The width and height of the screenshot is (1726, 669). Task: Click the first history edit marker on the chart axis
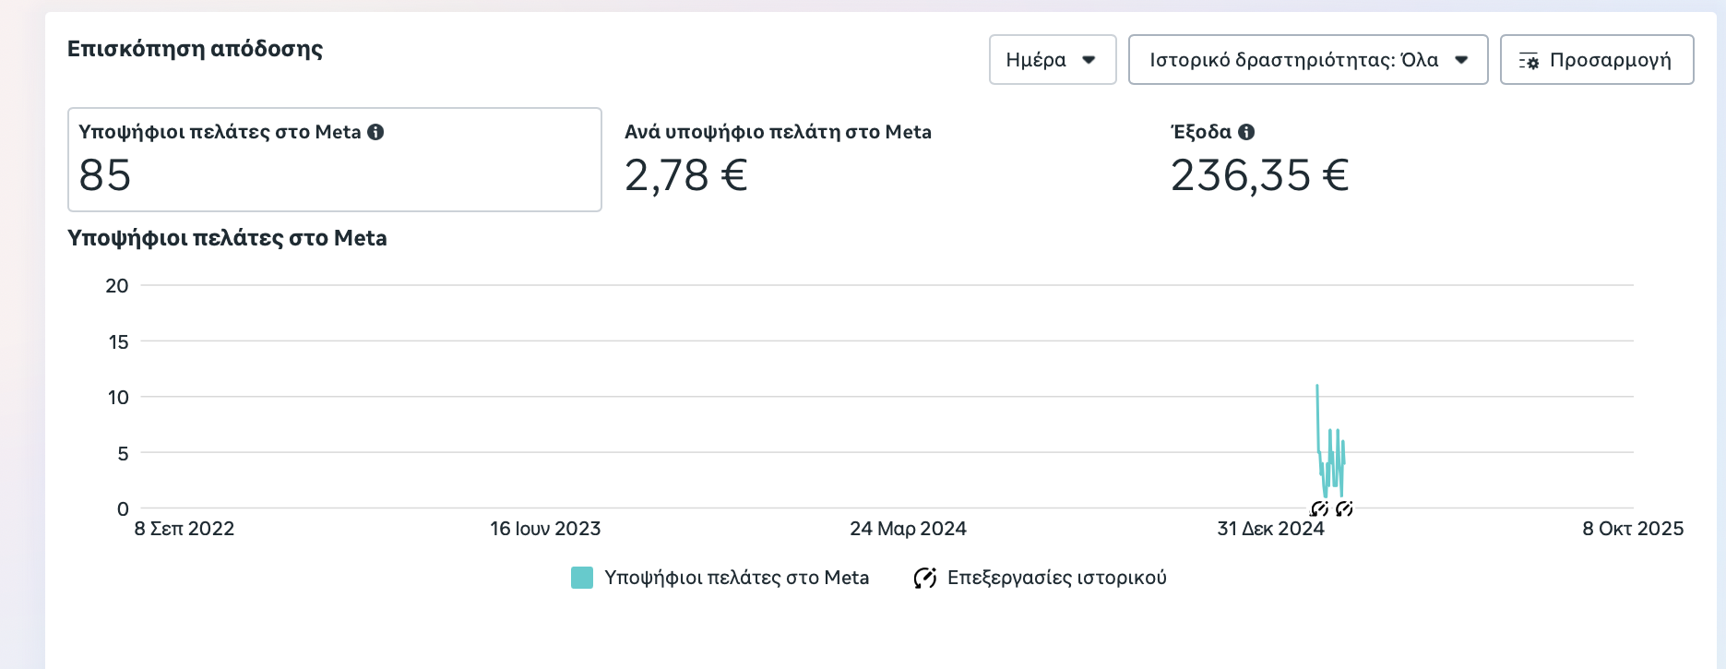point(1319,508)
